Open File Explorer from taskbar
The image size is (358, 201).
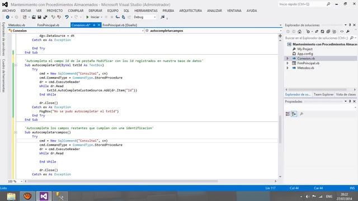(x=11, y=196)
